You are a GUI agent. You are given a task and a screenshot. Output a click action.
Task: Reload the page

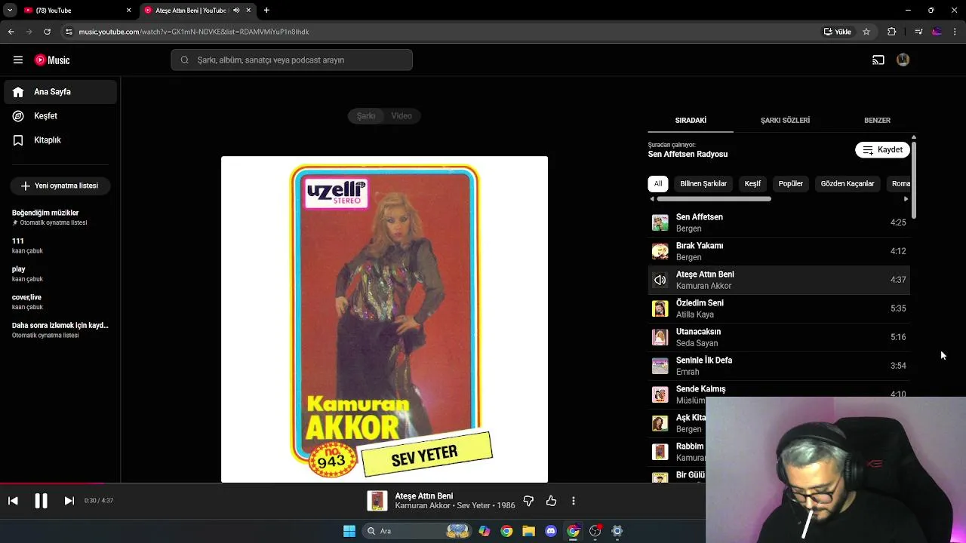(x=47, y=32)
